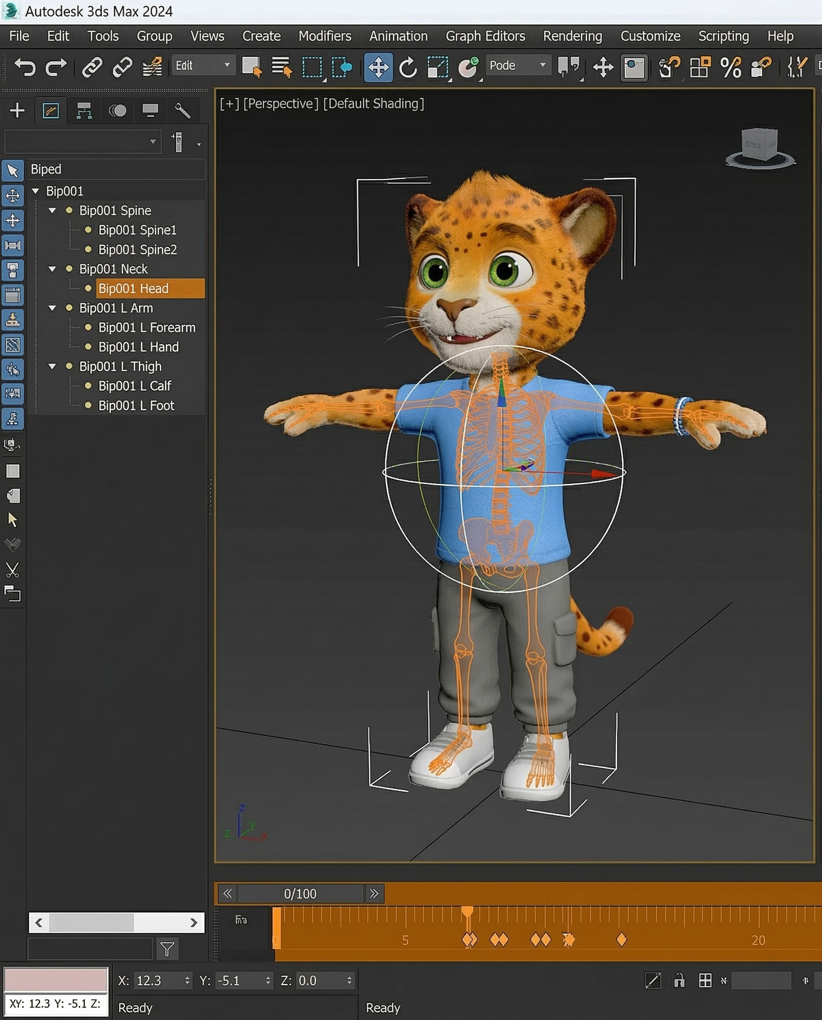This screenshot has width=822, height=1020.
Task: Click the Percent Snap toggle icon
Action: pos(730,67)
